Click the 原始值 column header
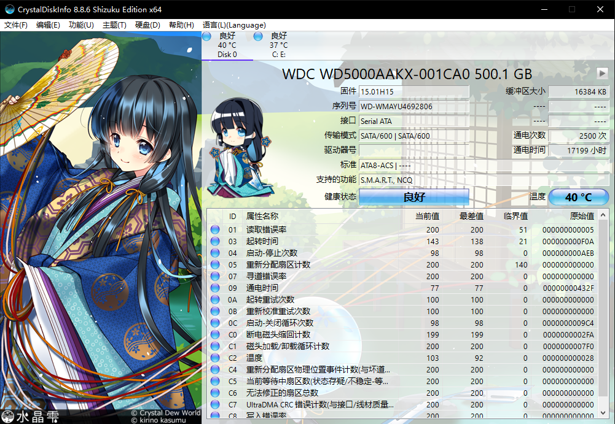The image size is (615, 424). point(582,216)
